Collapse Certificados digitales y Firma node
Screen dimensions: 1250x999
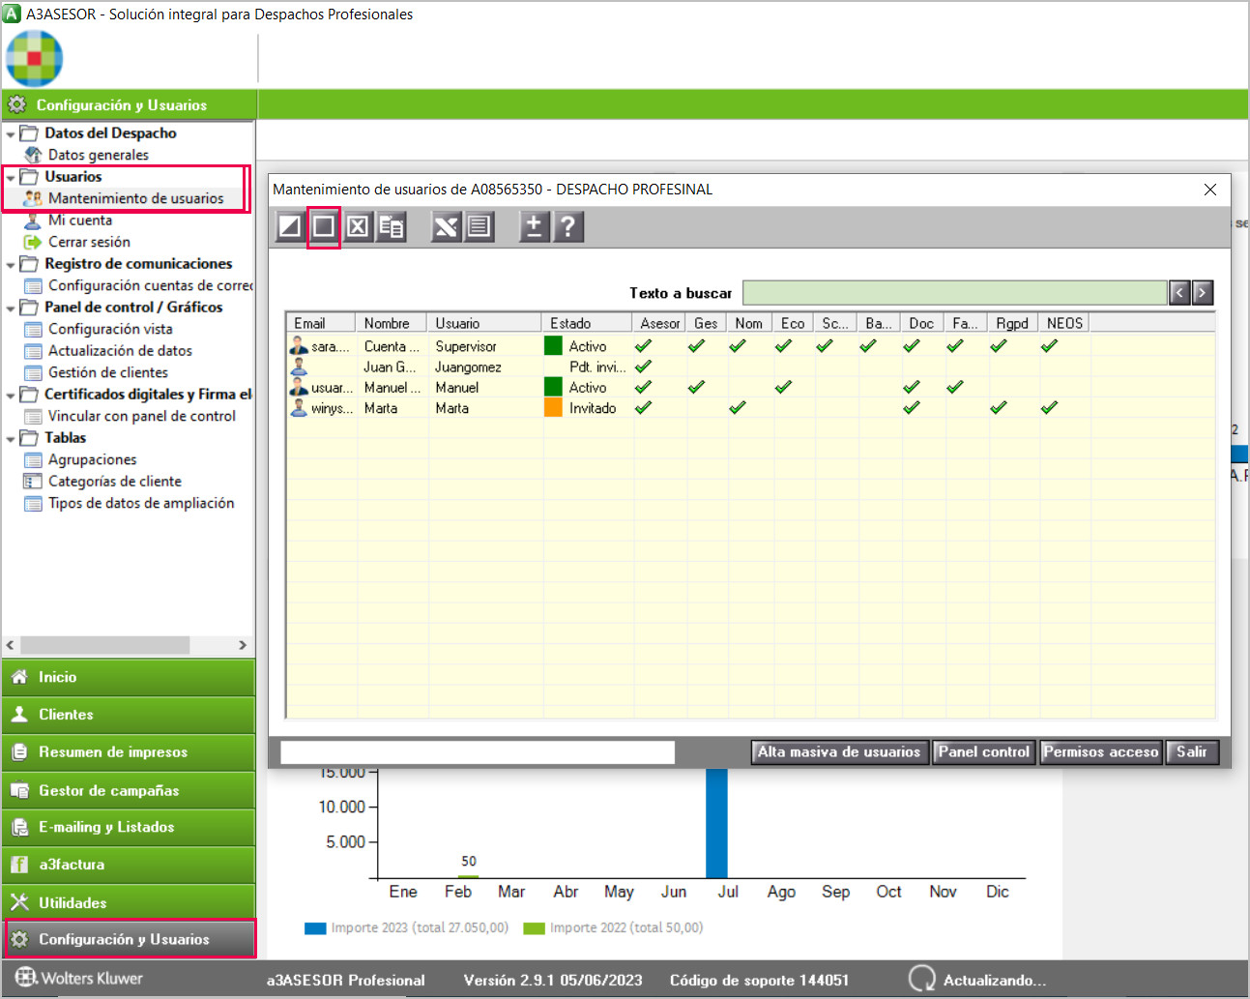[x=11, y=396]
